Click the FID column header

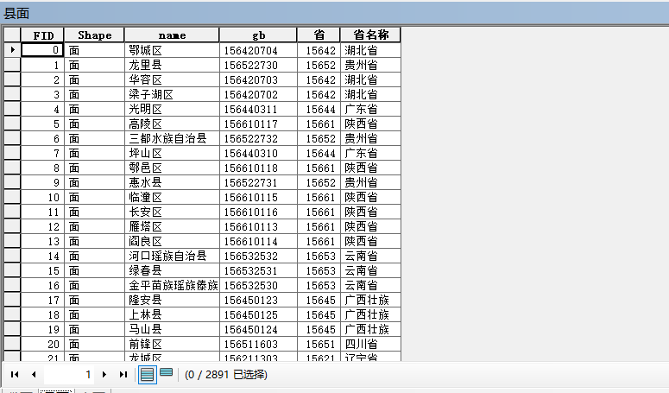(x=42, y=35)
